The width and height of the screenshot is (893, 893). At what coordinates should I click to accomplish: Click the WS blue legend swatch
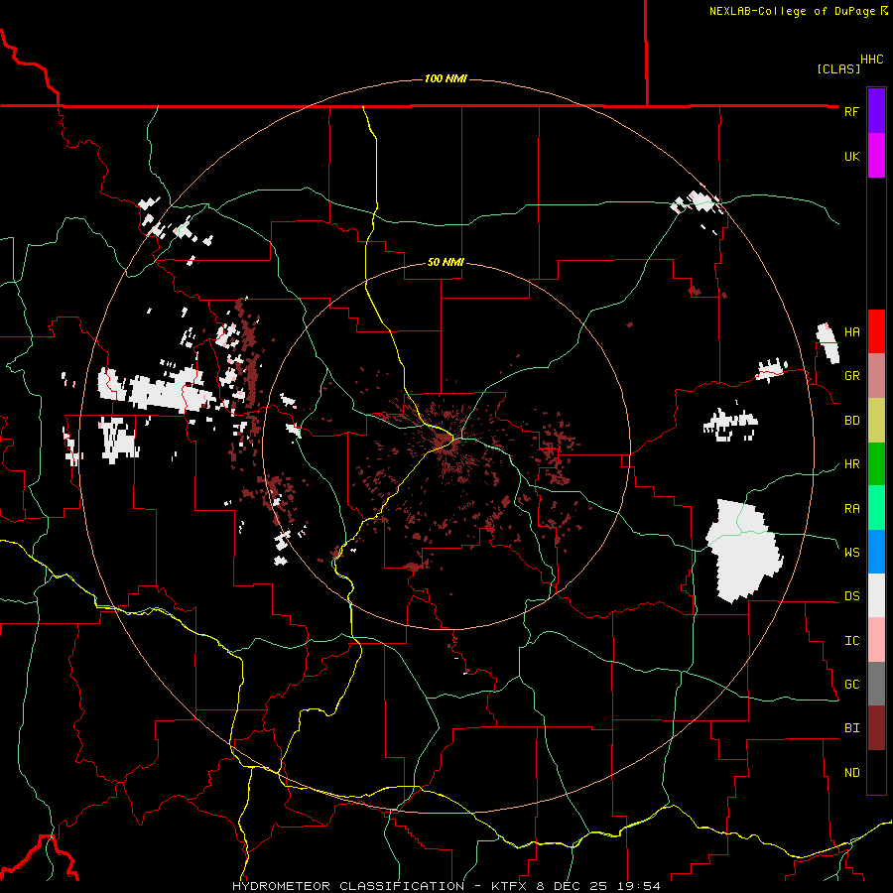[x=876, y=552]
